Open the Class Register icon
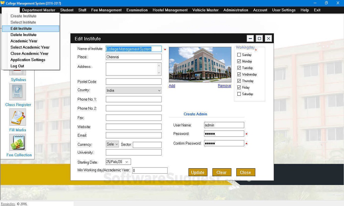This screenshot has height=206, width=344. click(18, 92)
